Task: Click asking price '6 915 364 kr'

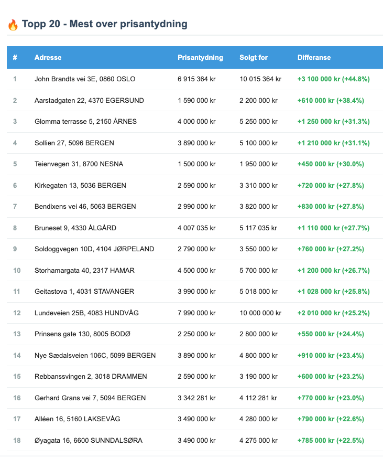Action: pyautogui.click(x=196, y=79)
